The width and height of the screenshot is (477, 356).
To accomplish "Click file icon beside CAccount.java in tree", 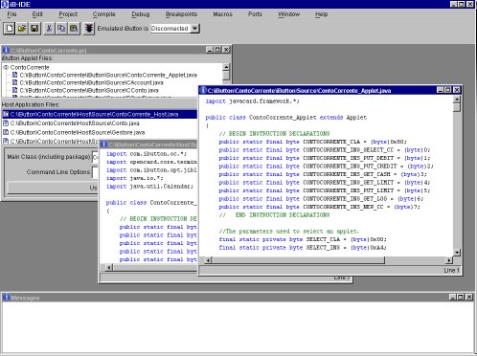I will pyautogui.click(x=14, y=82).
